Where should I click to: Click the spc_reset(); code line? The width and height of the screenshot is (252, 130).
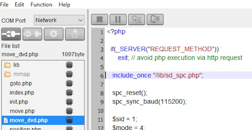coord(130,93)
